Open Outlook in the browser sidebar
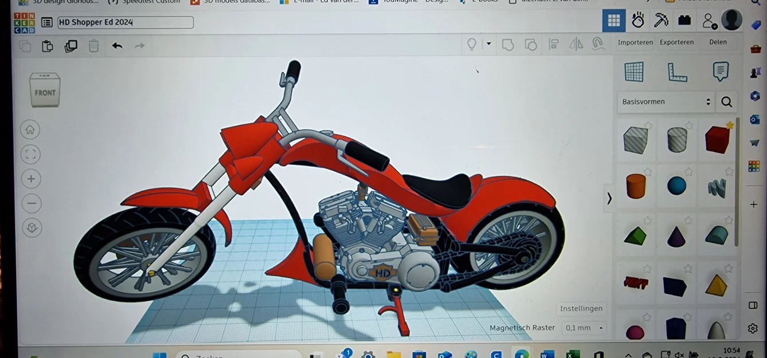The image size is (767, 358). coord(755,120)
